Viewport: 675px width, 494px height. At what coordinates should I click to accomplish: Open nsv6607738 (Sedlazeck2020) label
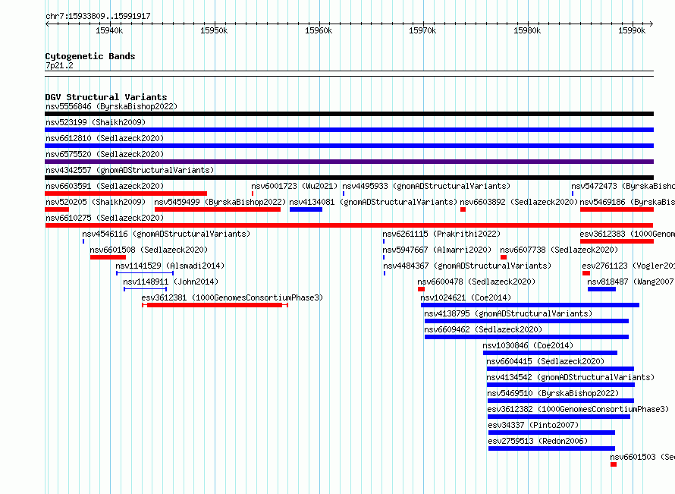coord(559,250)
